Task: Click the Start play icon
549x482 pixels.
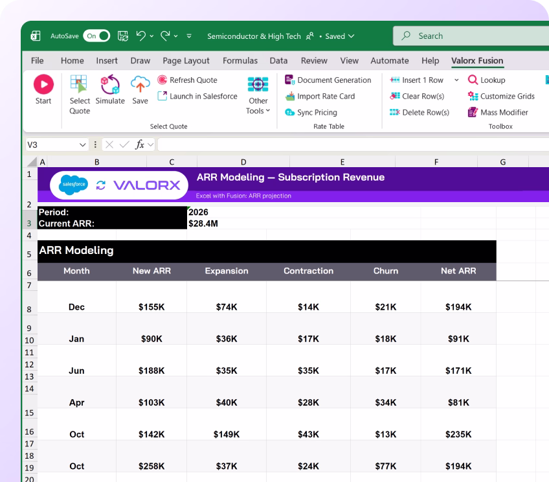Action: tap(43, 84)
